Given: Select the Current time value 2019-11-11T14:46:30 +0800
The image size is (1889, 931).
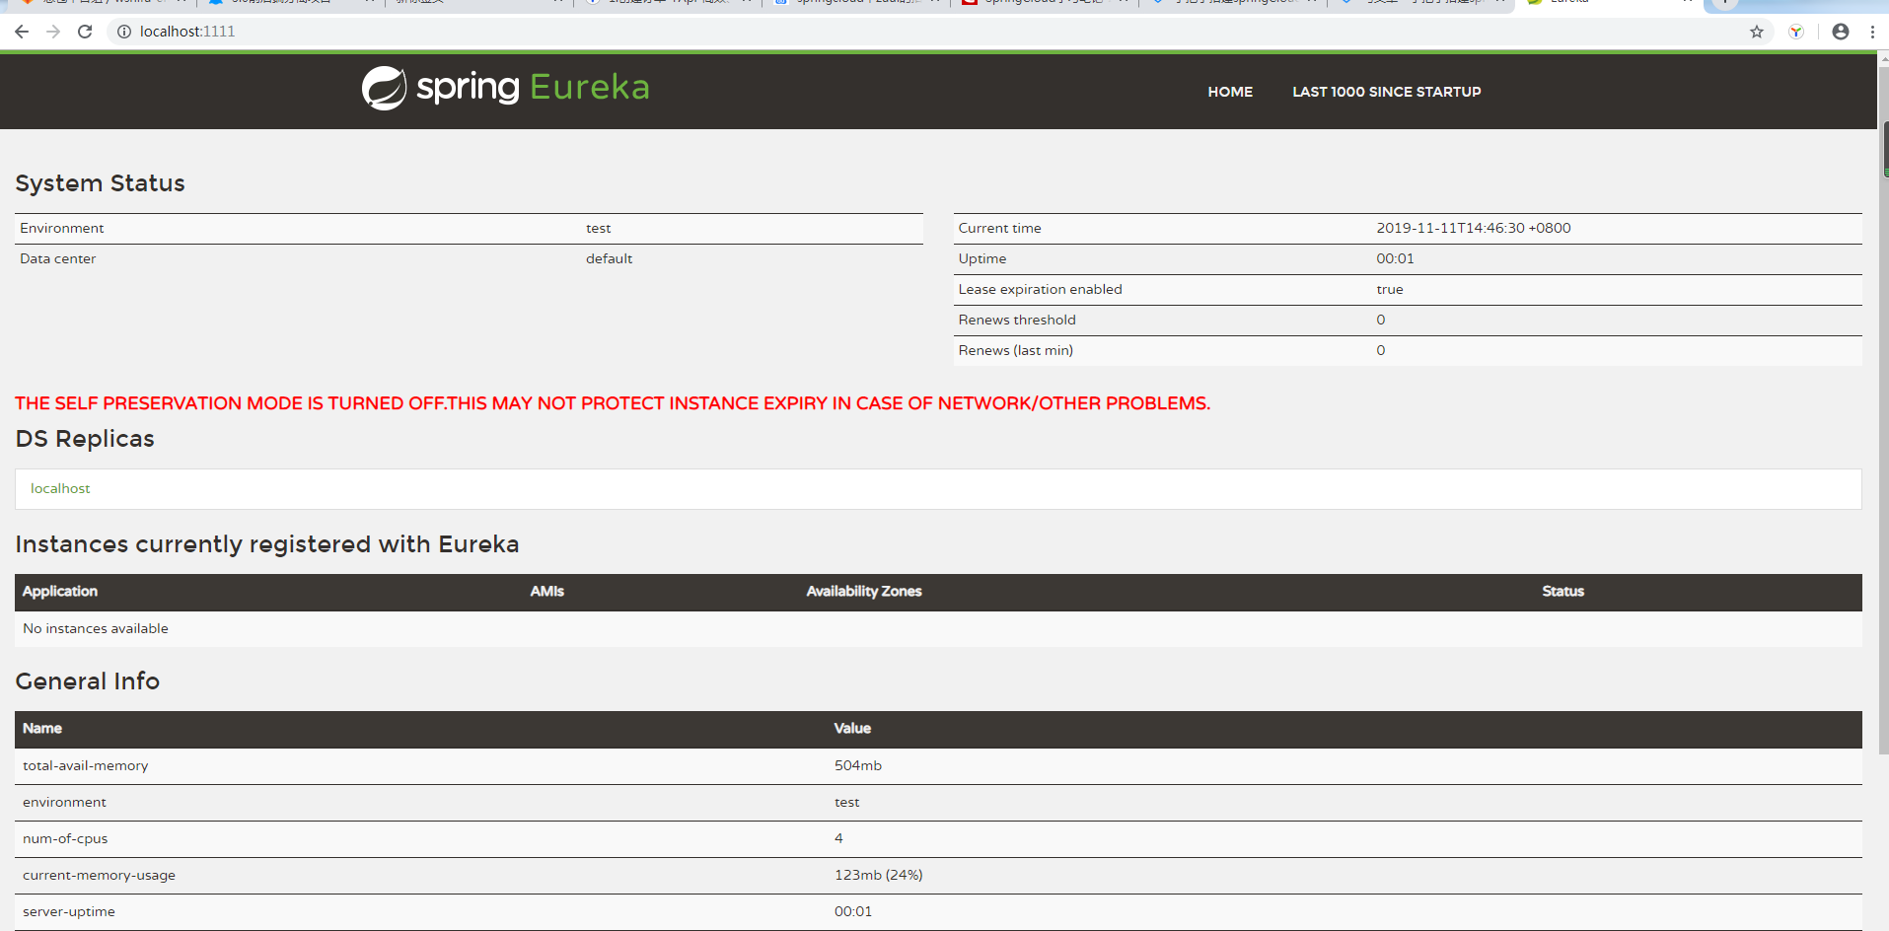Looking at the screenshot, I should coord(1474,228).
